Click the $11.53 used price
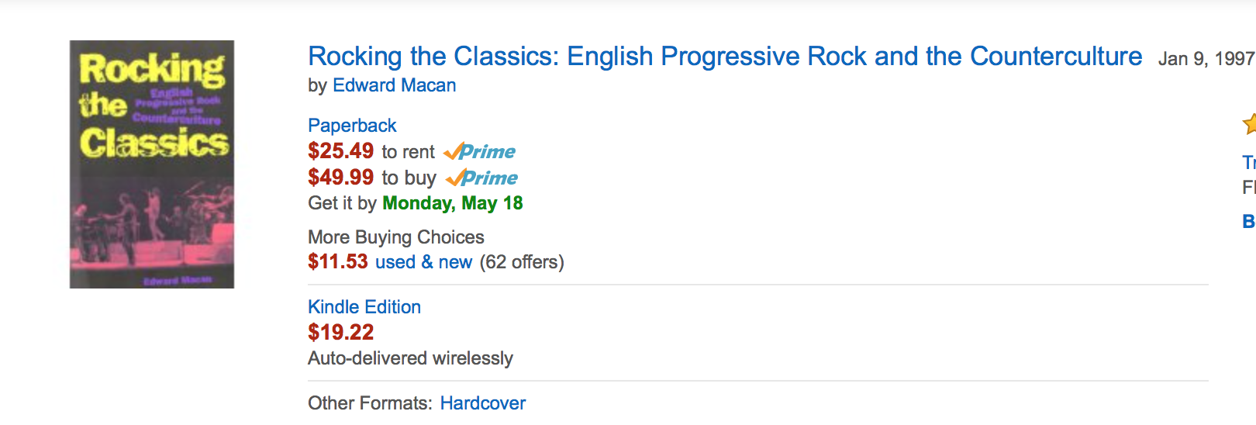 click(337, 262)
